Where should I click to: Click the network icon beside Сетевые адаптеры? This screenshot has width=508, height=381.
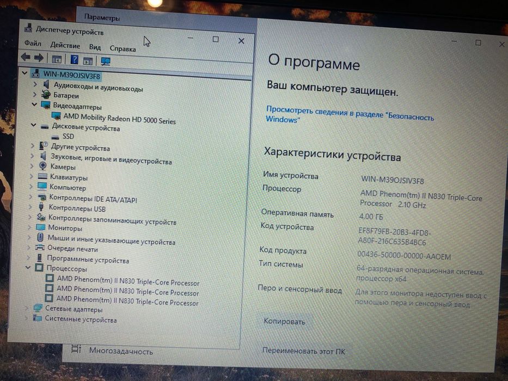[38, 308]
